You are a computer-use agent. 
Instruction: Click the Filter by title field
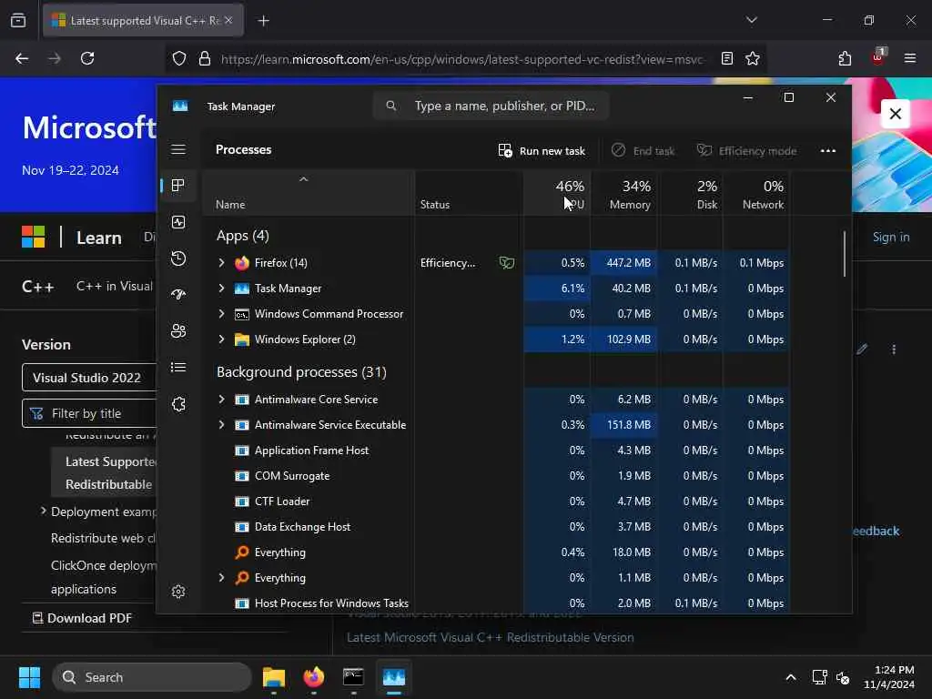[89, 413]
